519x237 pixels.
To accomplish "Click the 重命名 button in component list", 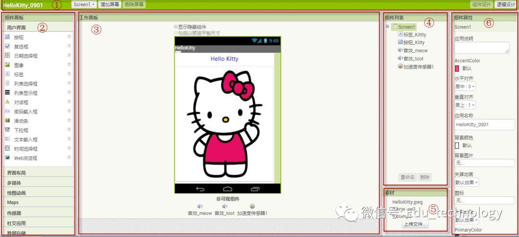I will click(408, 177).
